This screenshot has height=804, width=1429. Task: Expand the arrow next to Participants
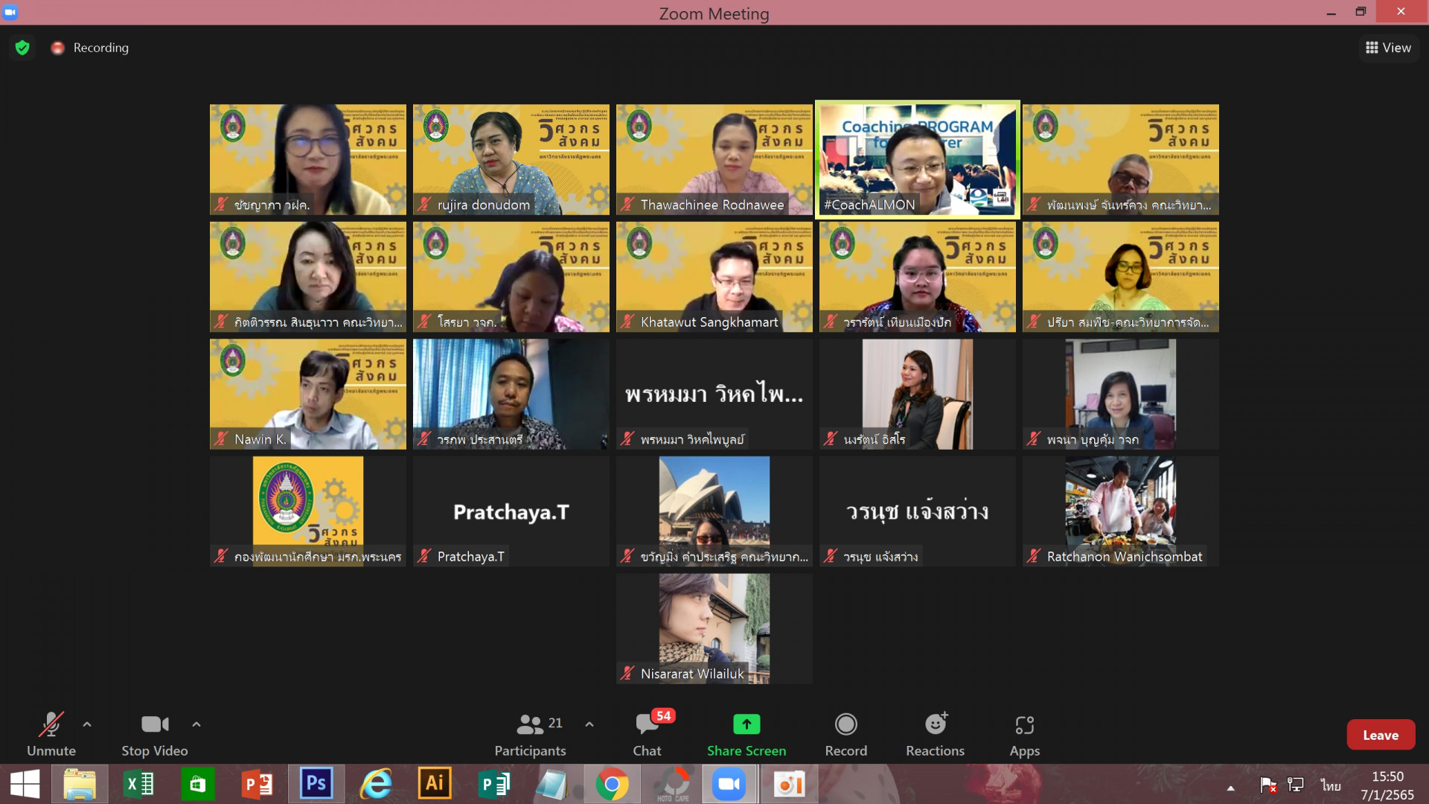click(589, 724)
